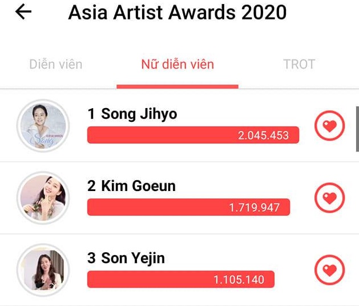Screen dimensions: 359x306
Task: Vote with heart next to Kim Goeun
Action: (x=330, y=198)
